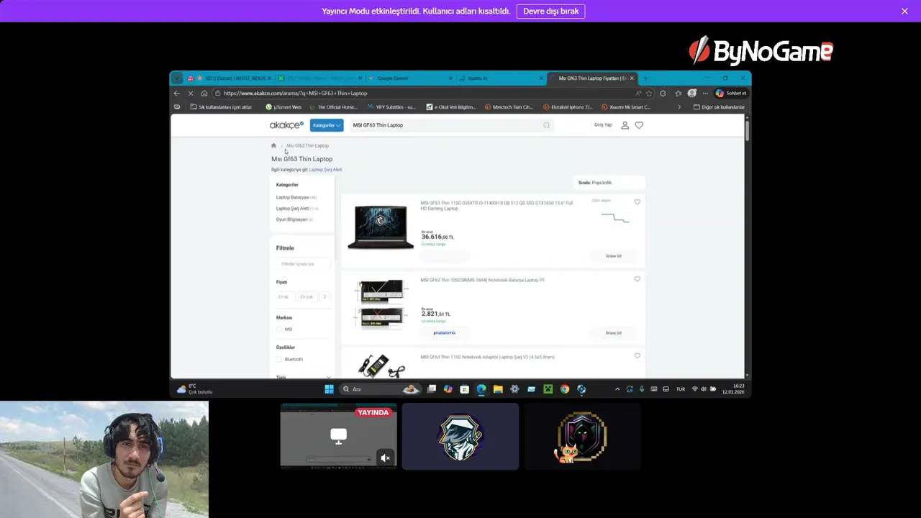This screenshot has height=518, width=921.
Task: Click the Devre dışı bırak button
Action: (x=550, y=12)
